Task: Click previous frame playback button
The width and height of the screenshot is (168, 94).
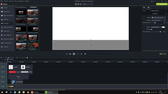Action: click(66, 54)
